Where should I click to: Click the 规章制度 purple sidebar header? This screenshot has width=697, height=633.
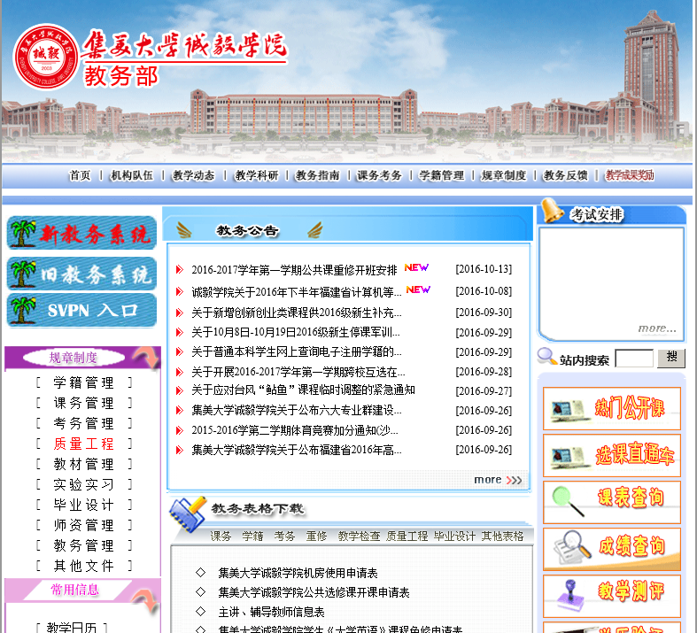[82, 358]
